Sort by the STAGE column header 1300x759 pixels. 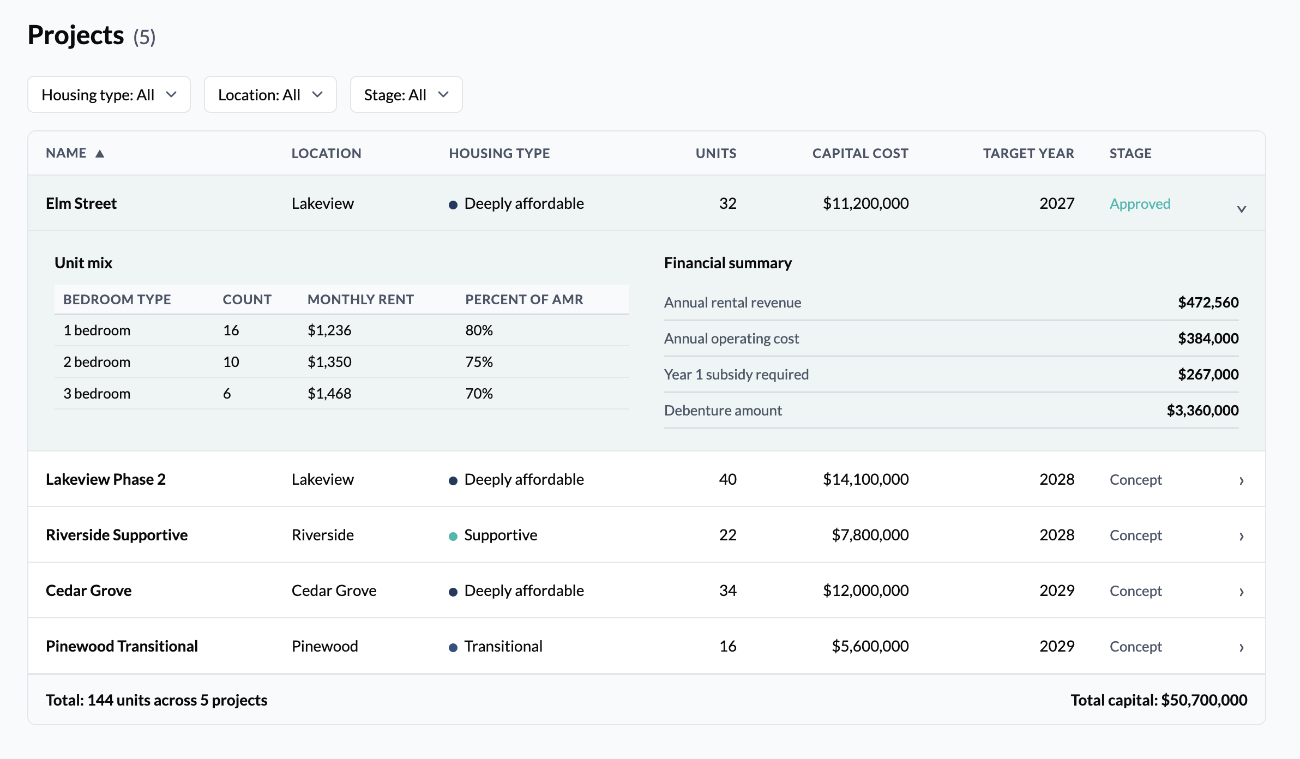click(x=1130, y=154)
